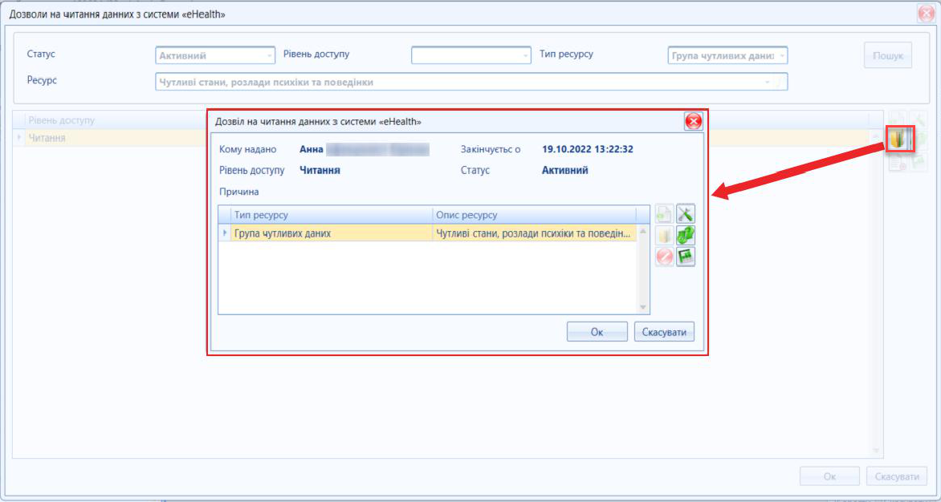Click Ок button of the main window
This screenshot has height=502, width=941.
(x=830, y=477)
